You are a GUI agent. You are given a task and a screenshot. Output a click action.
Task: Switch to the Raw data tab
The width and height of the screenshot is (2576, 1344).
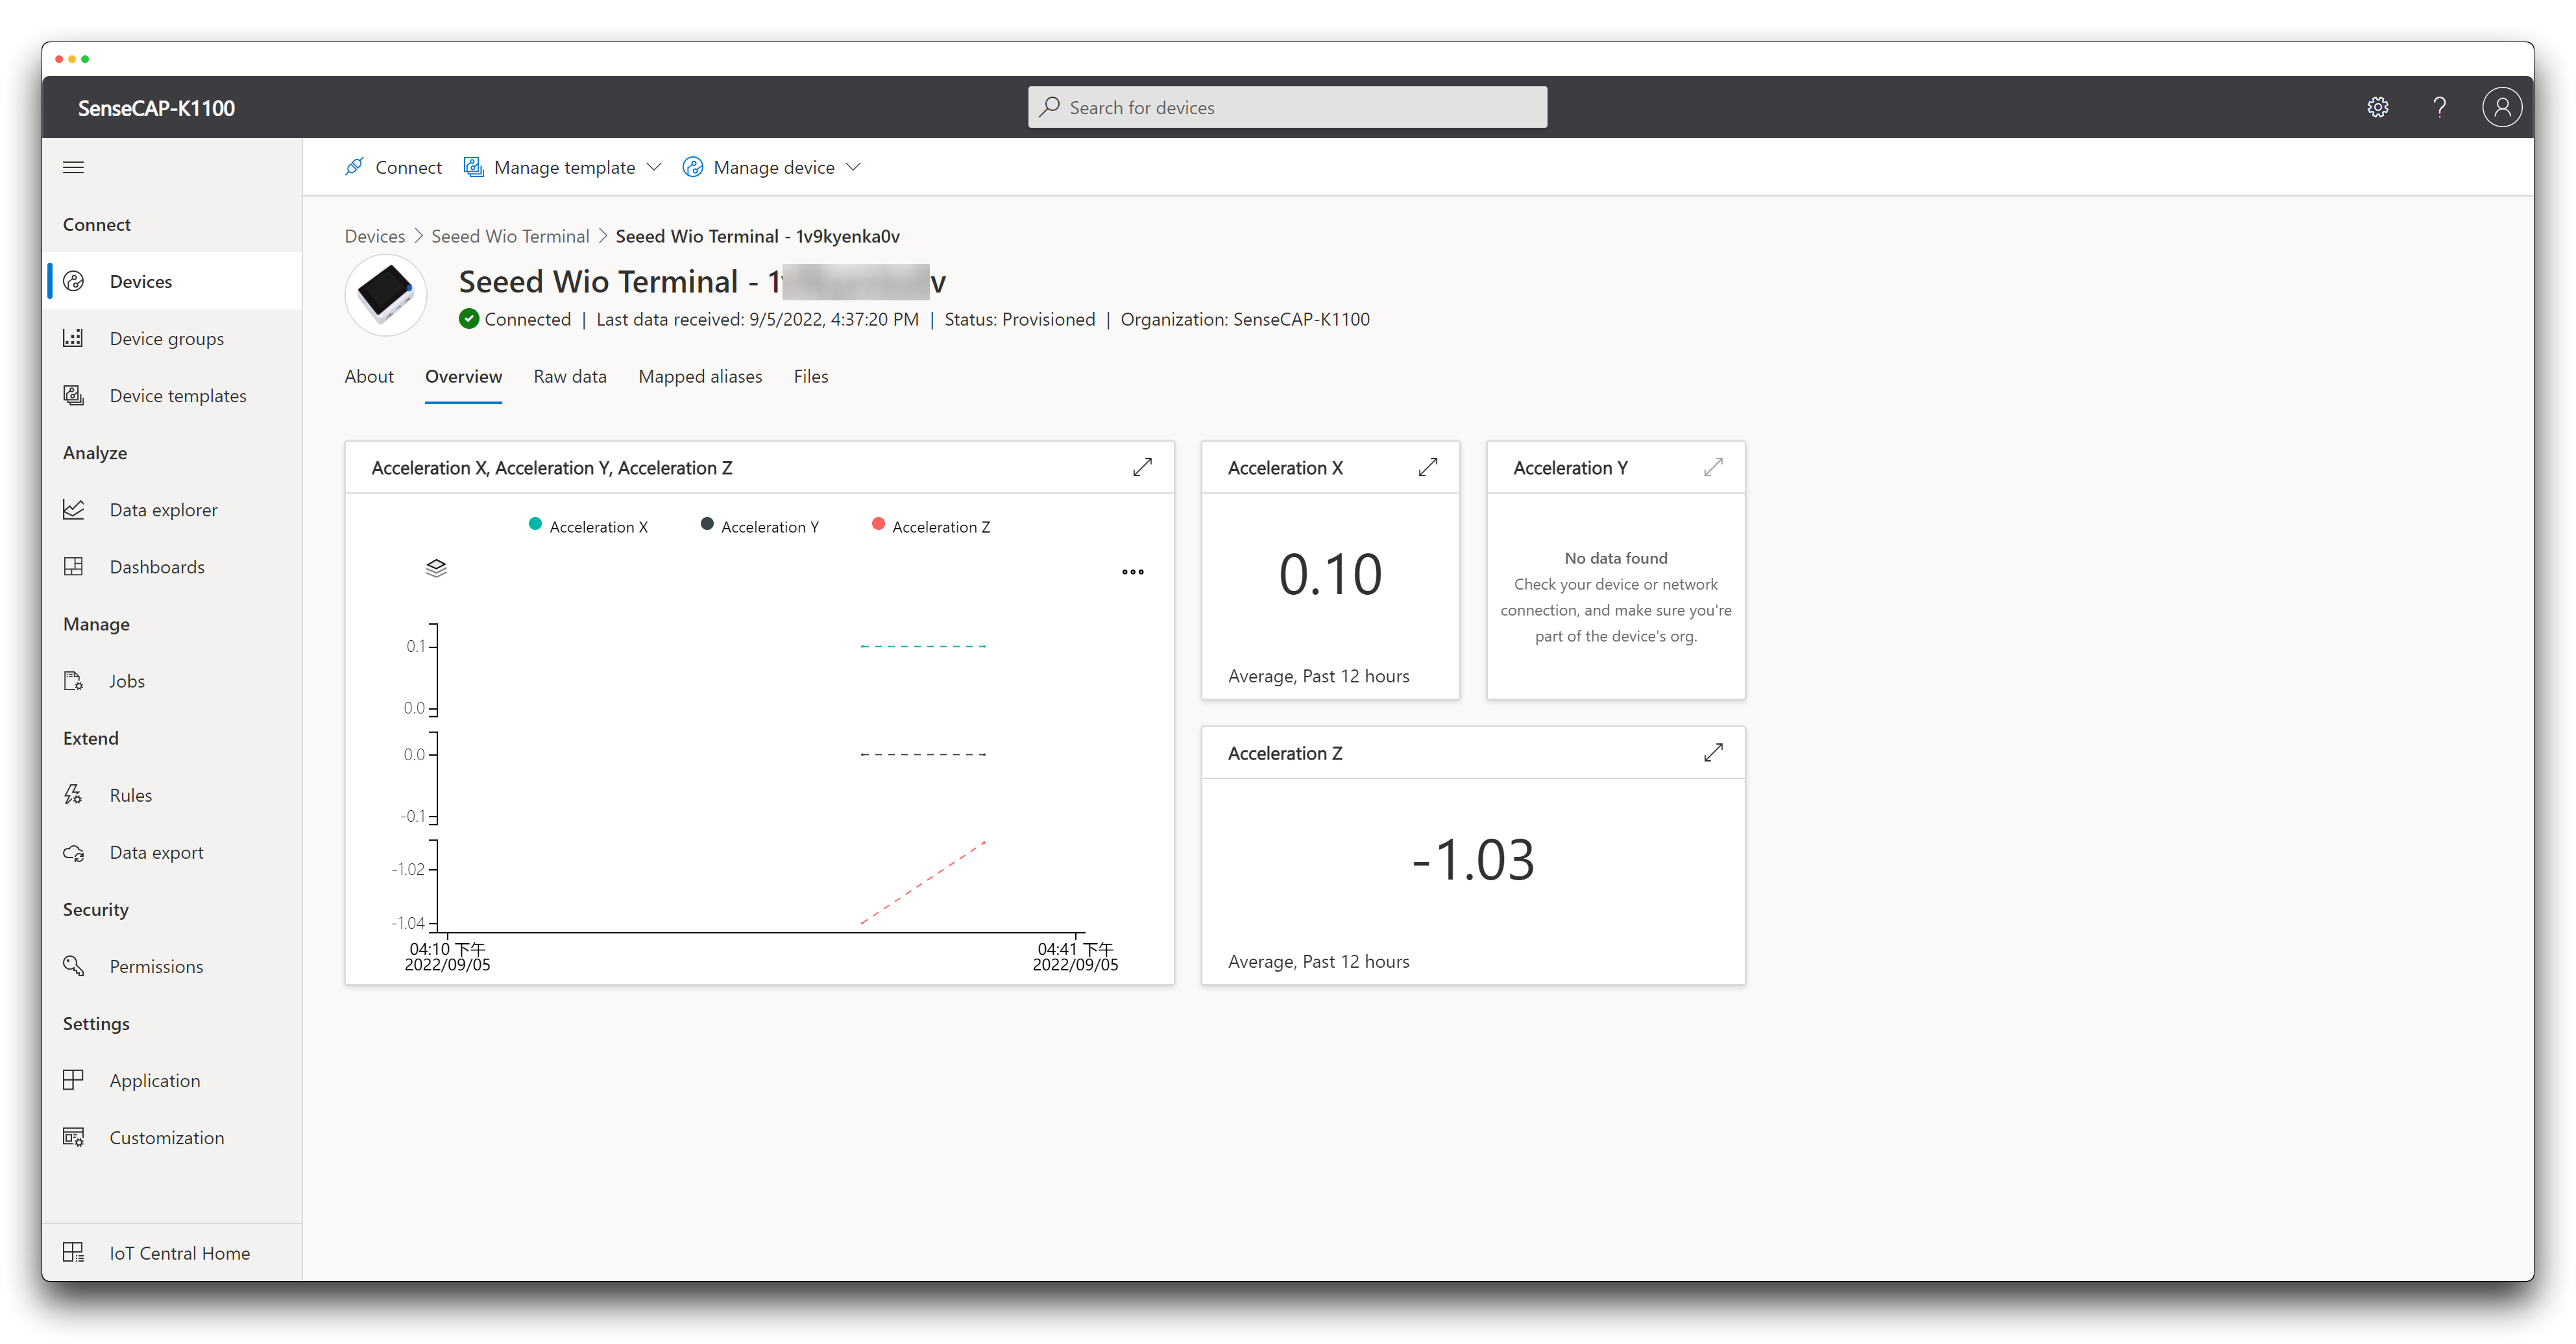tap(570, 376)
